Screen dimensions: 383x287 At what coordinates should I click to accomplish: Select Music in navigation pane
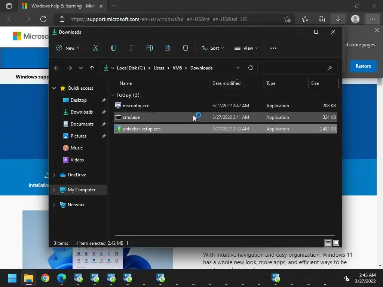(x=76, y=148)
